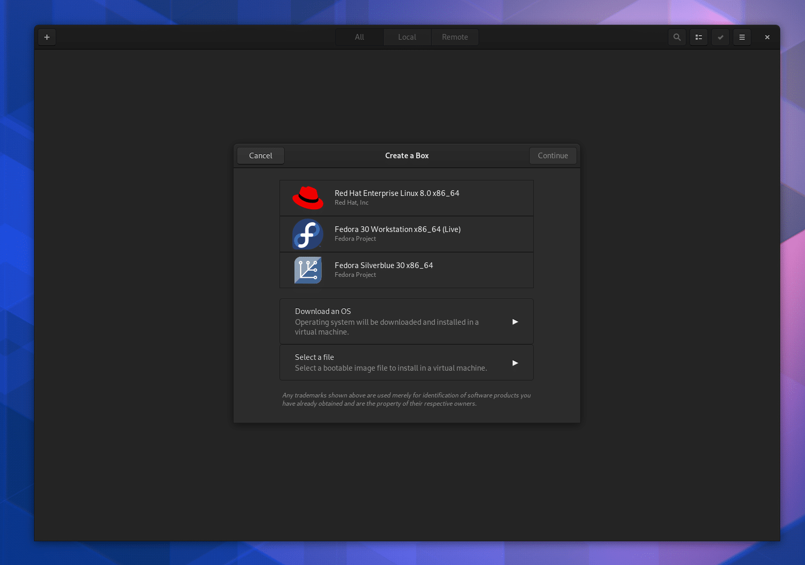Enter selection mode via checkmark icon
This screenshot has width=805, height=565.
click(720, 37)
